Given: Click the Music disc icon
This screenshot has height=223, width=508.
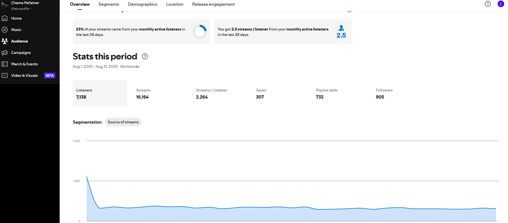Looking at the screenshot, I should [x=5, y=30].
